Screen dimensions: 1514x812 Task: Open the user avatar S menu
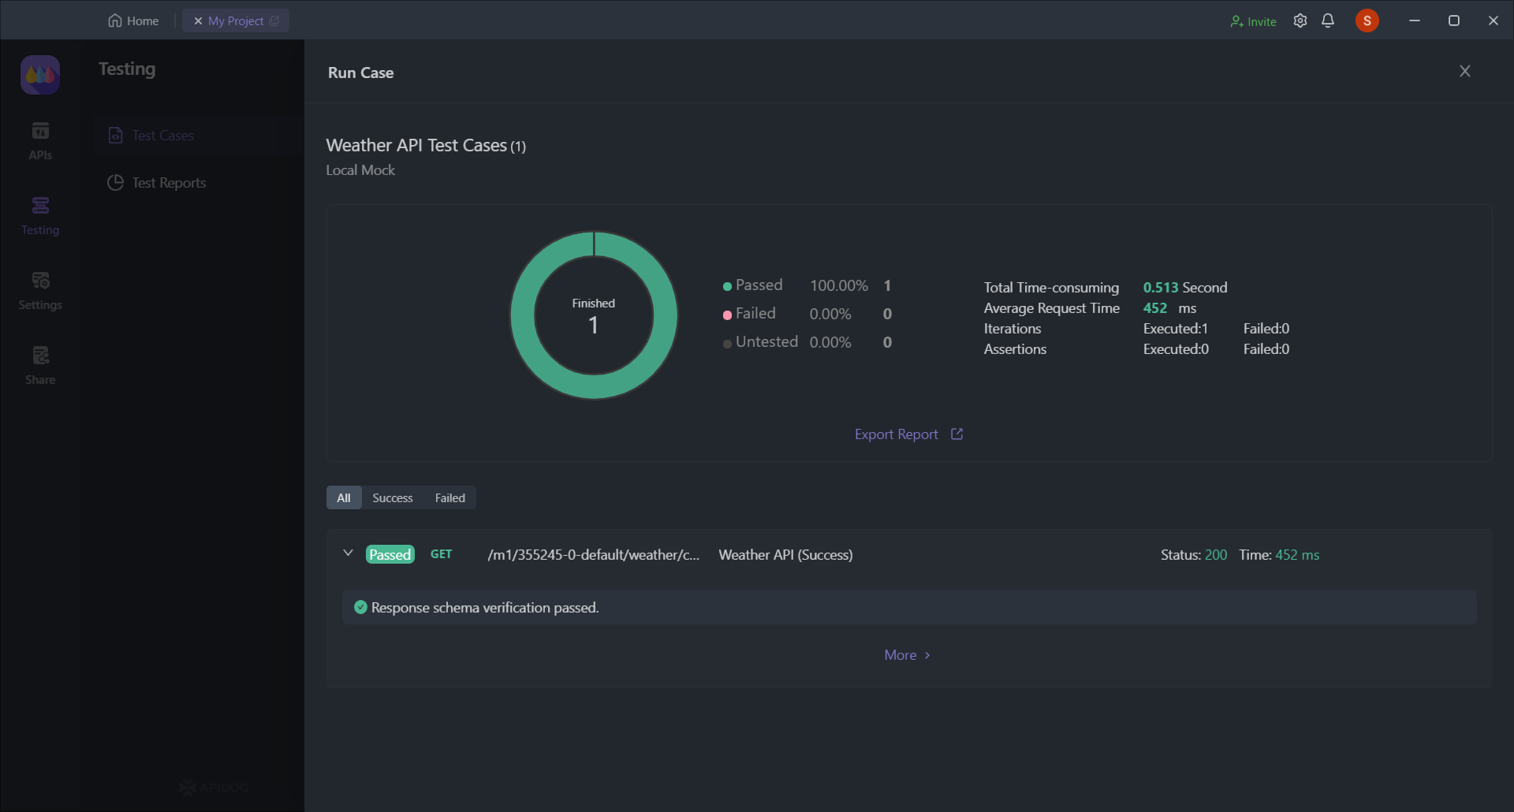pyautogui.click(x=1367, y=20)
